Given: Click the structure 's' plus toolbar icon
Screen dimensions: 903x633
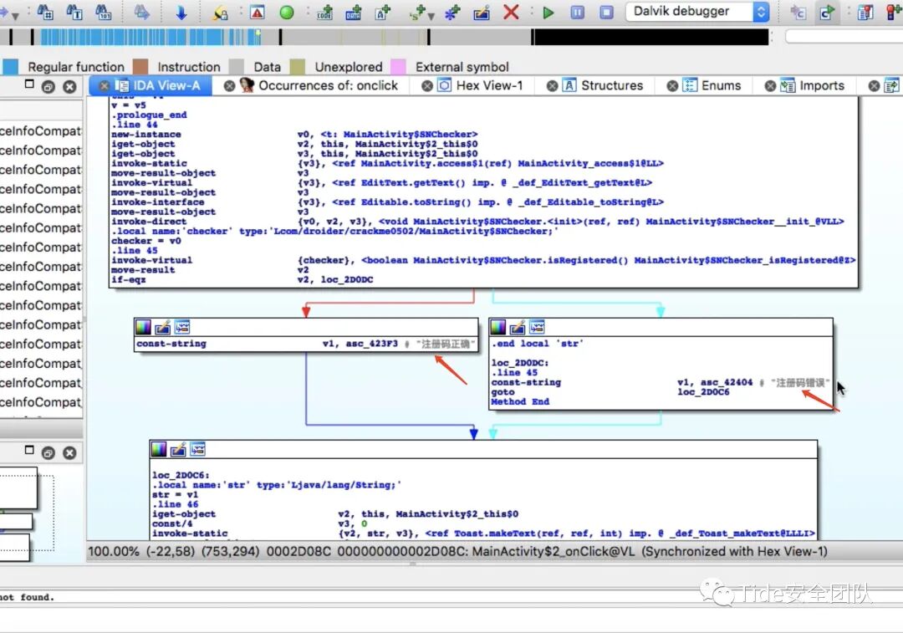Looking at the screenshot, I should pyautogui.click(x=417, y=12).
